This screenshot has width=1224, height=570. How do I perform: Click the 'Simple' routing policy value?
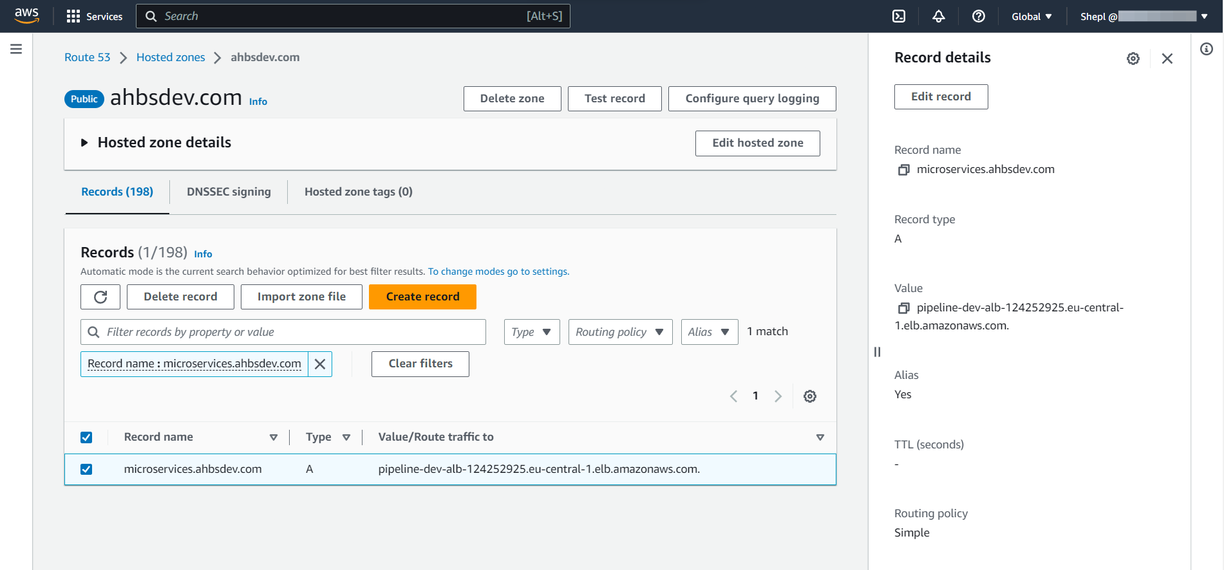click(912, 533)
